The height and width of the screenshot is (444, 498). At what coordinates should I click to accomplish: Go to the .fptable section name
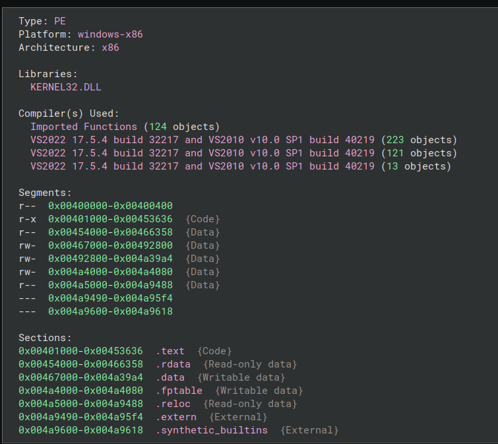[179, 391]
